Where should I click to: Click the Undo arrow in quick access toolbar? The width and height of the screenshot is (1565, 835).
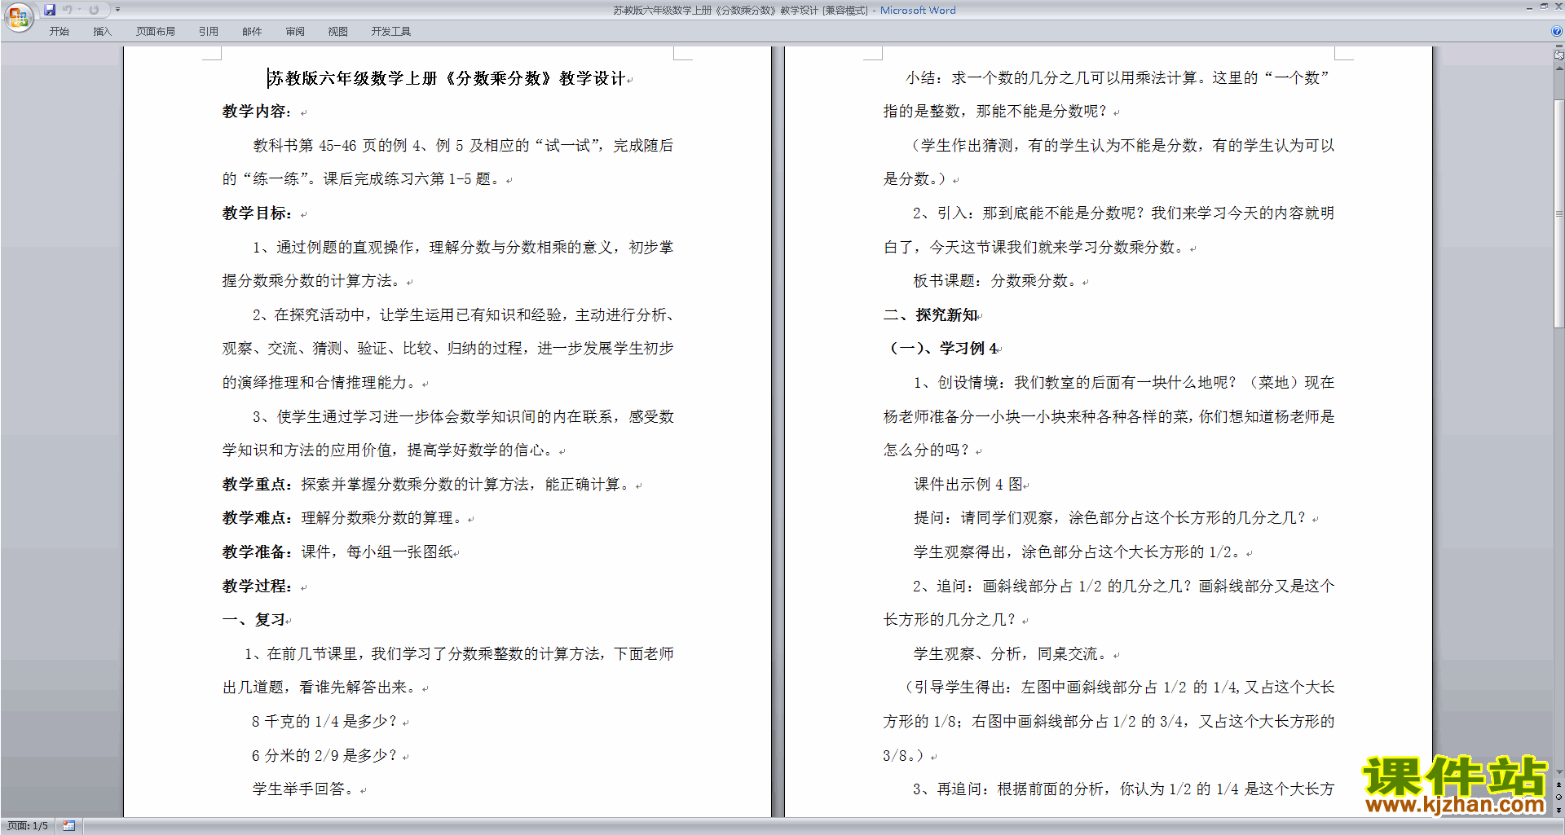click(68, 10)
